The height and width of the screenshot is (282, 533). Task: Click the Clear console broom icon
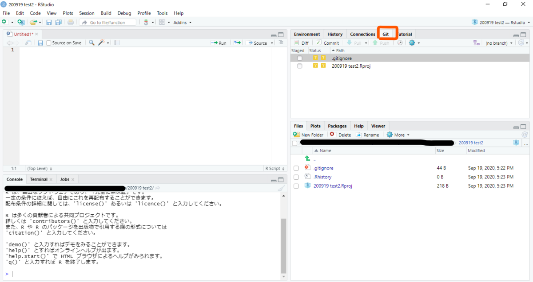click(281, 188)
